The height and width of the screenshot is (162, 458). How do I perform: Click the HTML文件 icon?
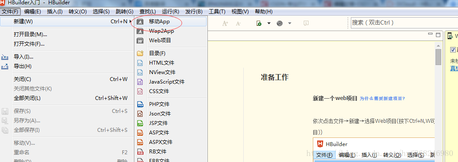tap(140, 62)
